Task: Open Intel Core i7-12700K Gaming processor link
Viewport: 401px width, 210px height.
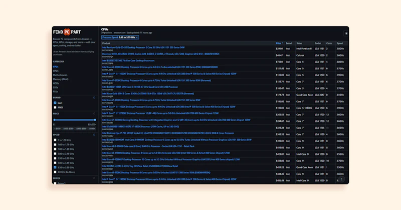Action: (x=176, y=120)
